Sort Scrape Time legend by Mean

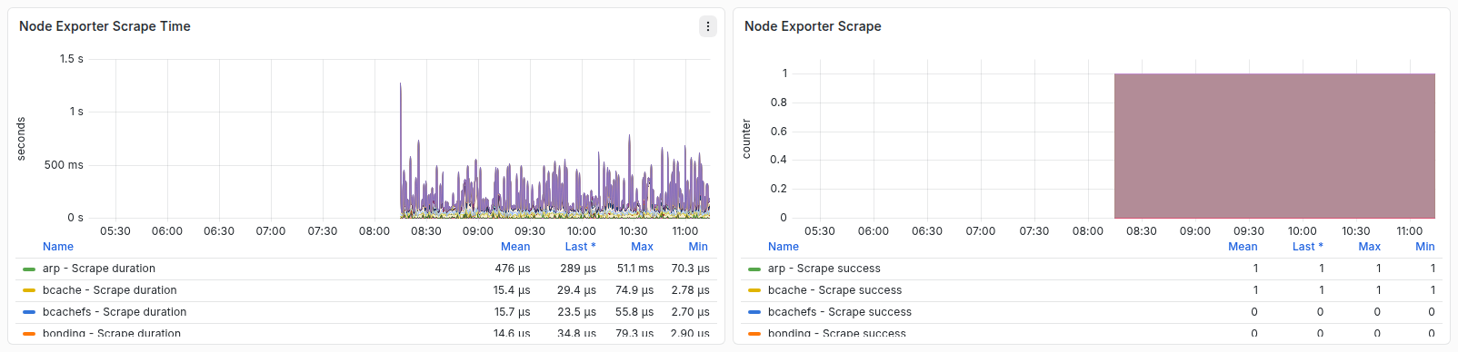(x=515, y=247)
